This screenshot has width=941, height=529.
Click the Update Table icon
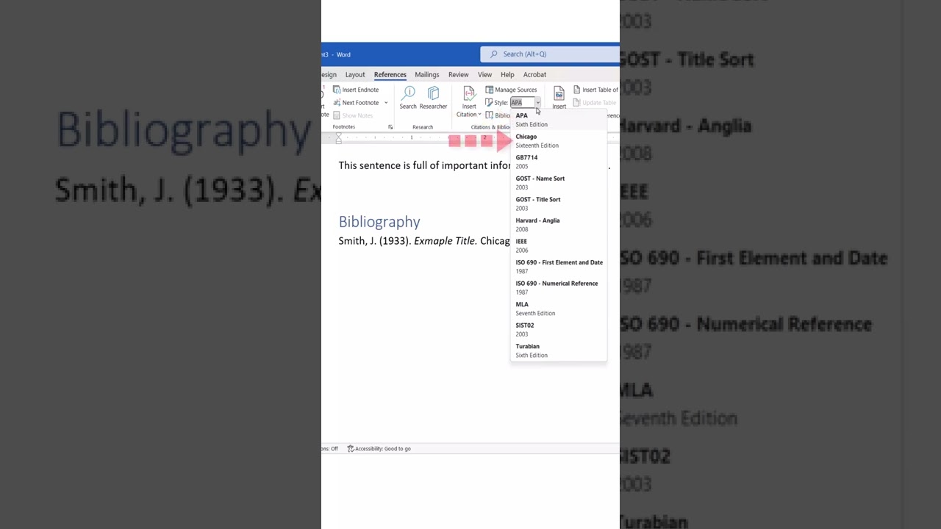(x=577, y=103)
